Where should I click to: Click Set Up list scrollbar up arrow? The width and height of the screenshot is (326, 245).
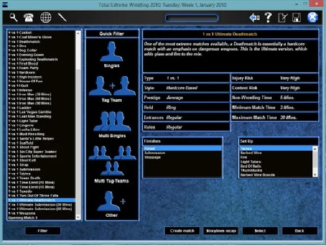pyautogui.click(x=315, y=149)
